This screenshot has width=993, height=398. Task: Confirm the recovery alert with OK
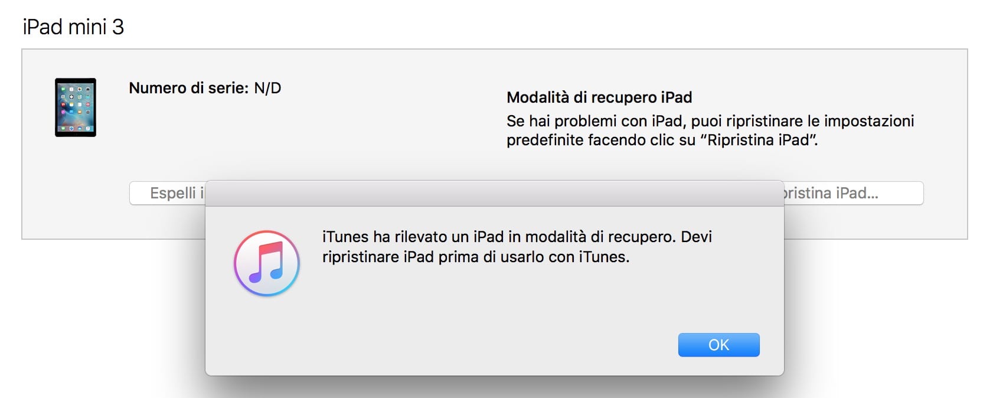pyautogui.click(x=718, y=345)
